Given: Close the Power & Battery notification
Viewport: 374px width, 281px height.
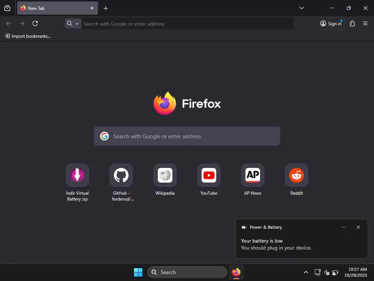Looking at the screenshot, I should [x=358, y=227].
